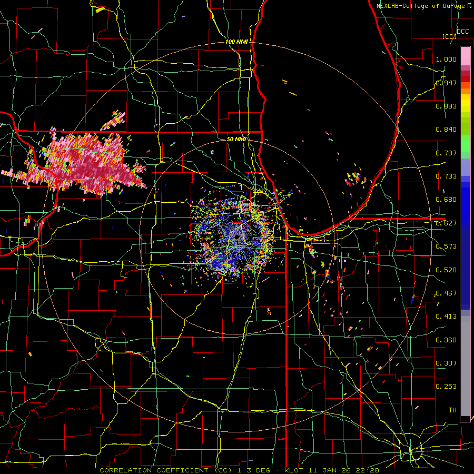
Task: Select the 0.520 legend value
Action: click(446, 270)
